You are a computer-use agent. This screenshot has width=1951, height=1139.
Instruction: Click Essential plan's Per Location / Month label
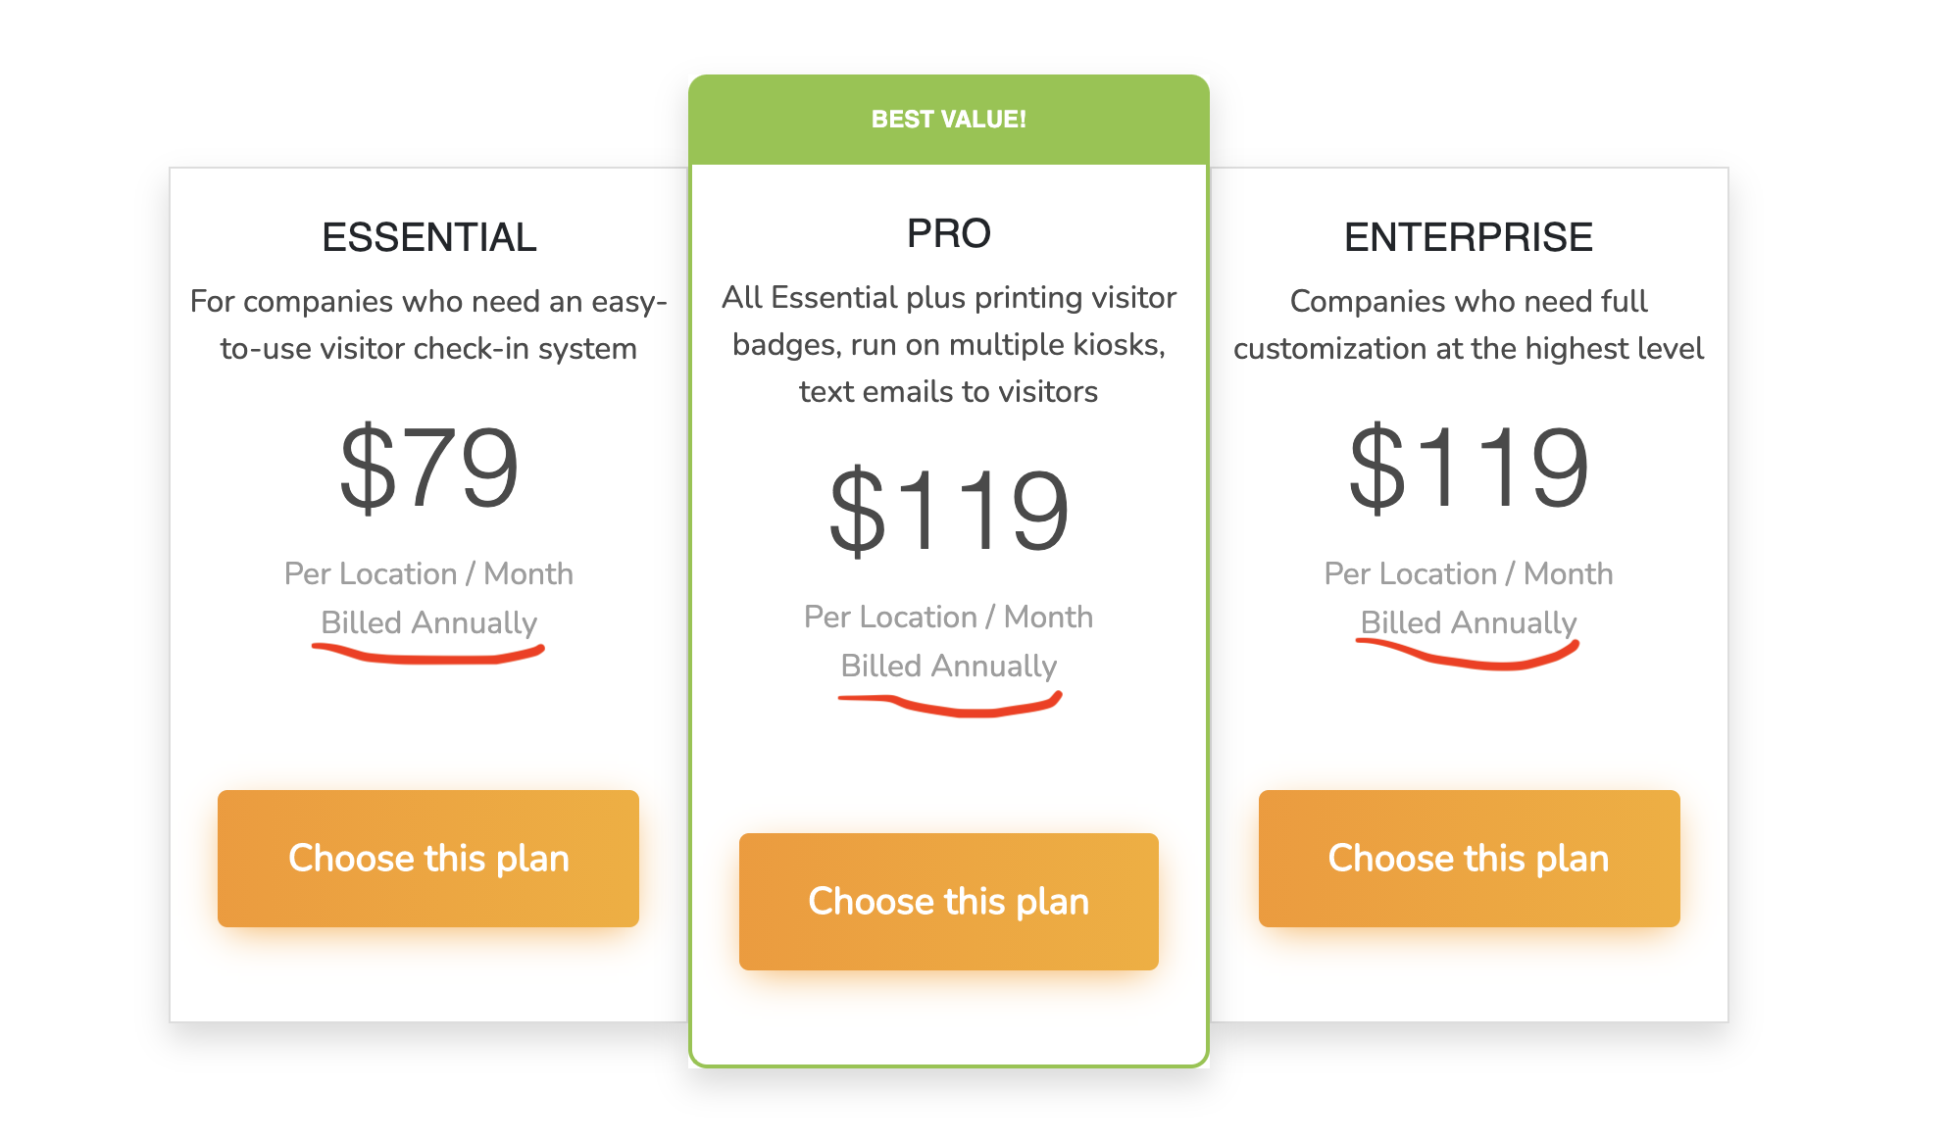click(x=429, y=573)
